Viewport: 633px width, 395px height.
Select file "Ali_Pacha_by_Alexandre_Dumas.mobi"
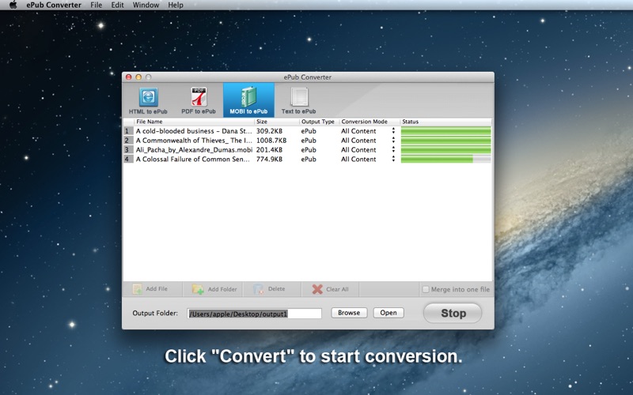tap(194, 149)
